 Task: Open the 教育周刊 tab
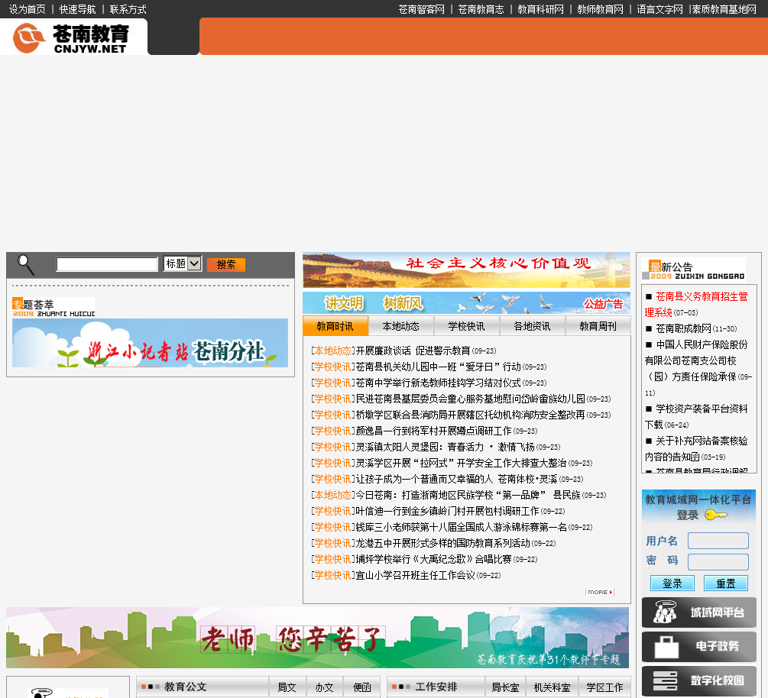click(x=598, y=326)
